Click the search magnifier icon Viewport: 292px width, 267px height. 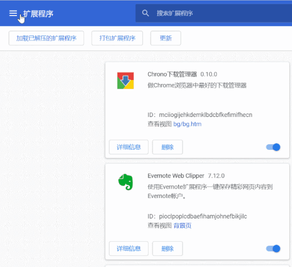click(x=145, y=13)
